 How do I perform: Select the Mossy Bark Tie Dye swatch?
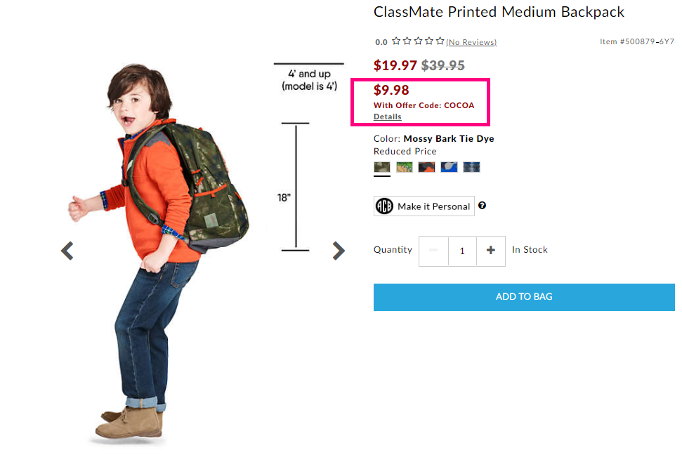coord(382,167)
